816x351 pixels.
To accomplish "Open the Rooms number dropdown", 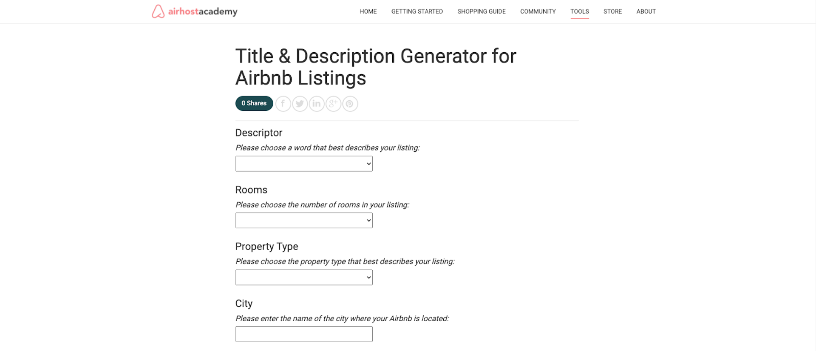I will tap(303, 220).
